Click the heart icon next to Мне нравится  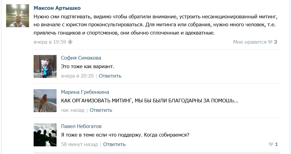click(x=270, y=42)
